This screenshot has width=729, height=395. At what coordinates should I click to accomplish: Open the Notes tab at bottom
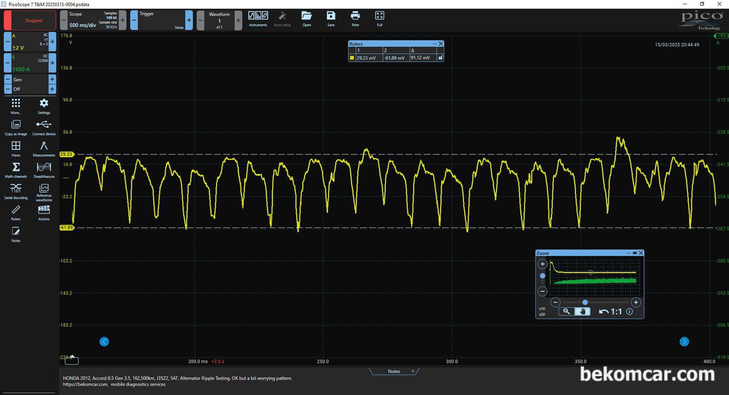(394, 371)
